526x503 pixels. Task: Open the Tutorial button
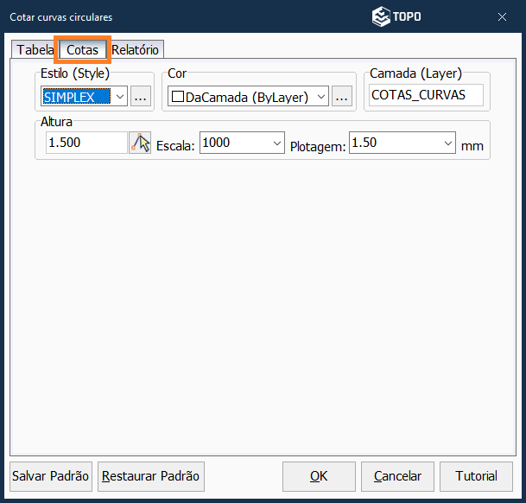coord(476,476)
